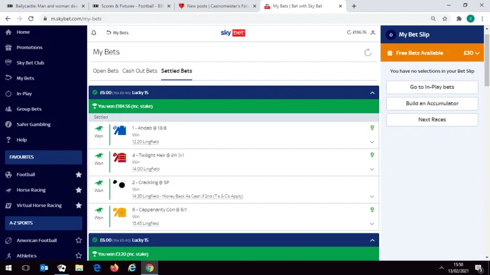Click Twilight Heir green rosette icon
Screen dimensions: 490x275
pyautogui.click(x=372, y=155)
